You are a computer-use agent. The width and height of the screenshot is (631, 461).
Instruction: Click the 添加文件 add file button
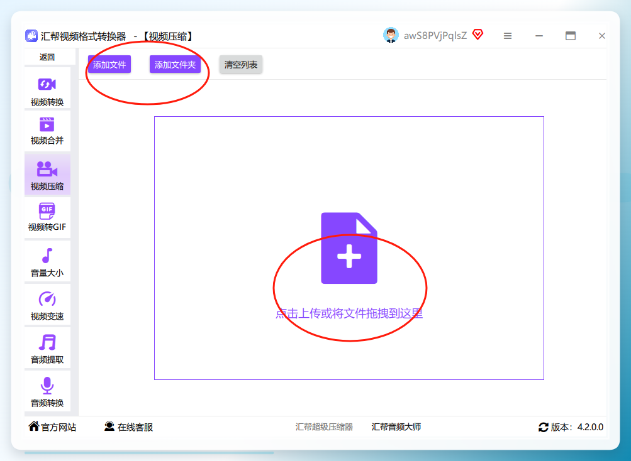click(109, 64)
